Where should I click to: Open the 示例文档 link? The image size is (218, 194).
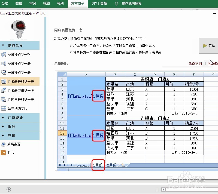195,64
